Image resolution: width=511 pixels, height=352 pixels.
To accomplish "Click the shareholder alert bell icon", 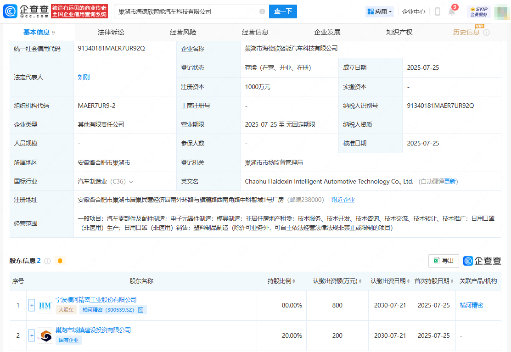I will (x=60, y=261).
